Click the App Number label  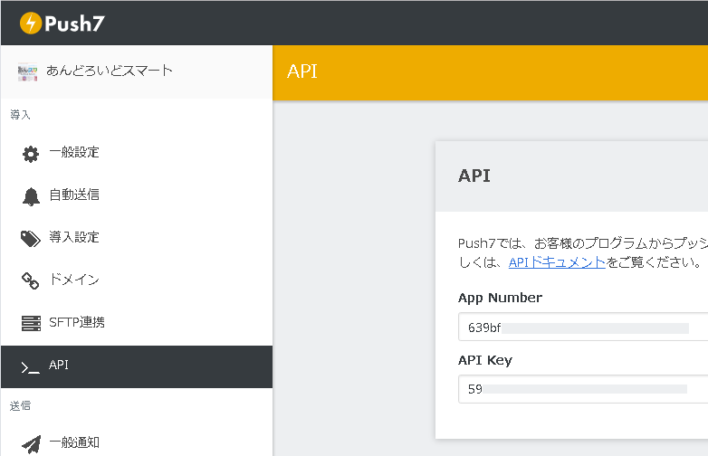coord(500,298)
